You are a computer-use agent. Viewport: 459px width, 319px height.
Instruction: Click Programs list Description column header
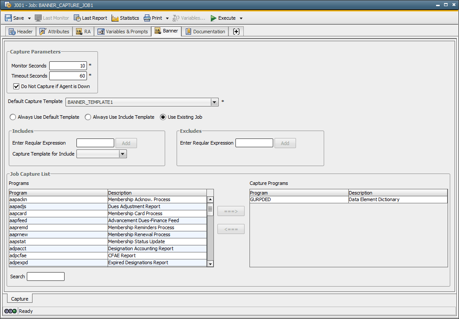pyautogui.click(x=157, y=193)
